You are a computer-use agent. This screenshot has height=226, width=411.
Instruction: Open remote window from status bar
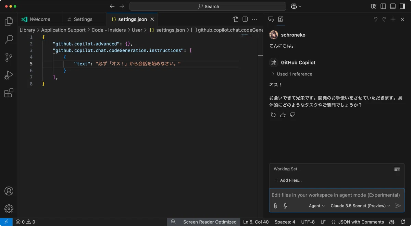tap(6, 222)
